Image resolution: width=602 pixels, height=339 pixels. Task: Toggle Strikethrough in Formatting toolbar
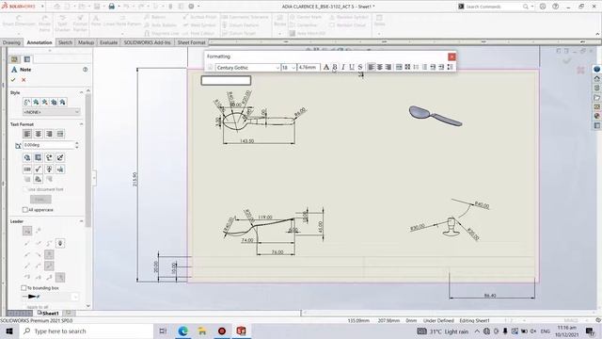360,67
